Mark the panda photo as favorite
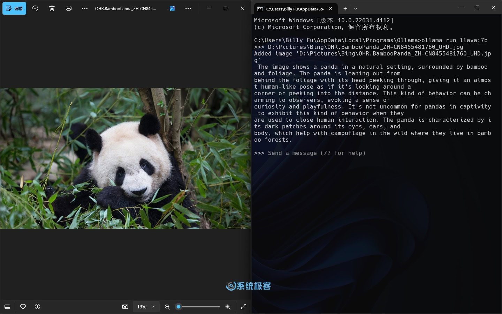Image resolution: width=502 pixels, height=314 pixels. tap(23, 307)
